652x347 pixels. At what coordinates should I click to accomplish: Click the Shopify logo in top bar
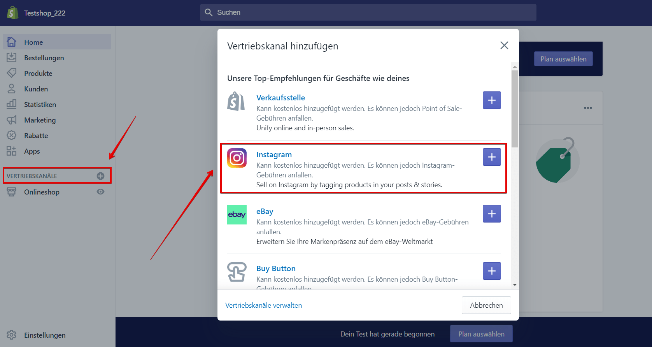(x=12, y=13)
